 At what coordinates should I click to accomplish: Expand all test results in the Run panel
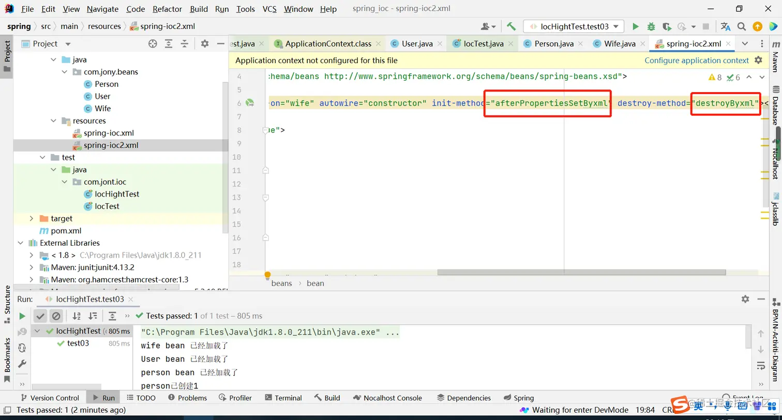(112, 316)
